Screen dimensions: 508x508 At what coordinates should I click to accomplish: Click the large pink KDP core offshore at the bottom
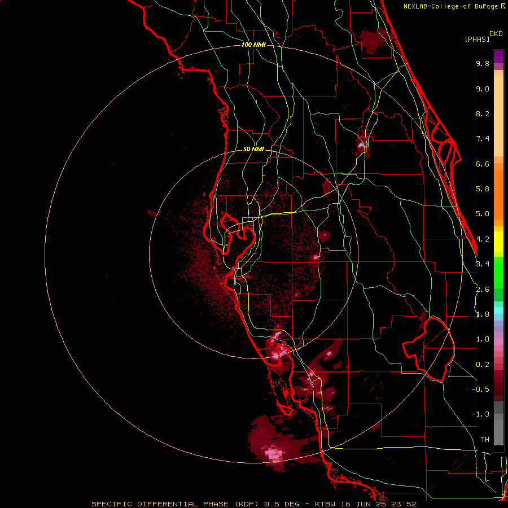coord(274,454)
